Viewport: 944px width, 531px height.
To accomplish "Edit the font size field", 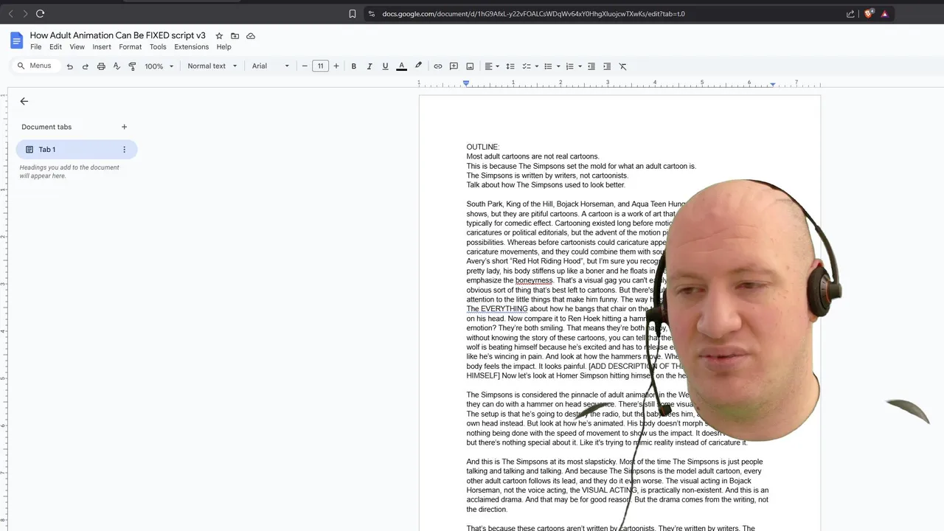I will 320,66.
